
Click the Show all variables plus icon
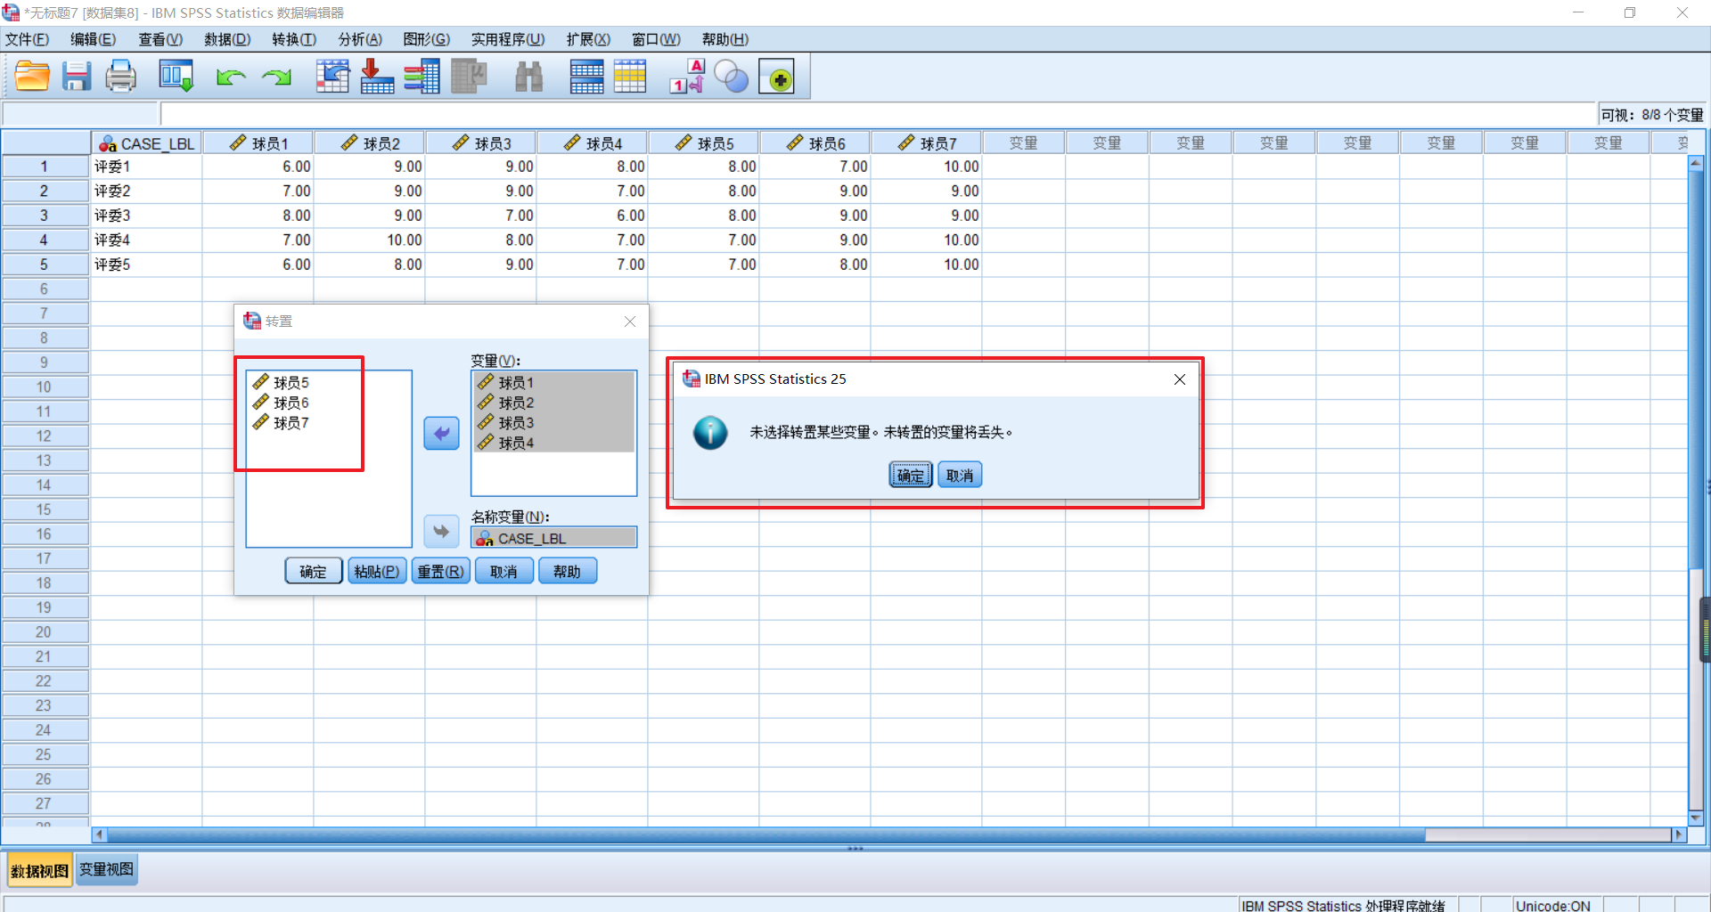[776, 77]
